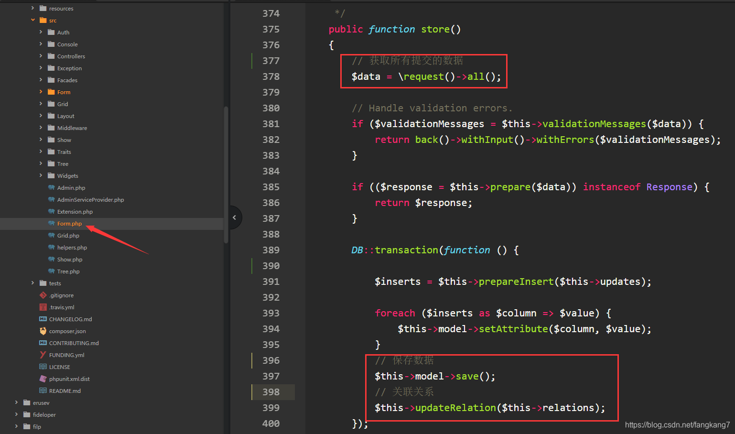The height and width of the screenshot is (434, 735).
Task: Expand the erusev folder arrow
Action: (16, 402)
